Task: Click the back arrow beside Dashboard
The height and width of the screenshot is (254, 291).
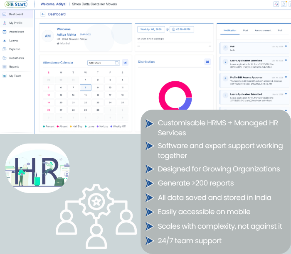Action: pos(43,14)
